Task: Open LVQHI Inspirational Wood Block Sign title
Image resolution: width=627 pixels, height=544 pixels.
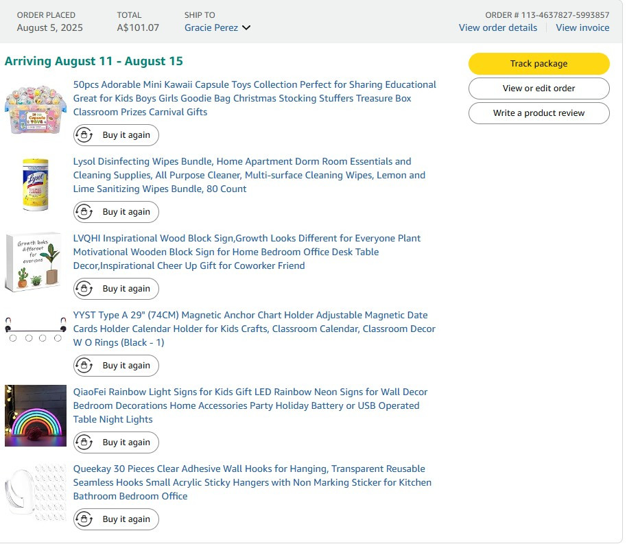Action: pyautogui.click(x=247, y=252)
